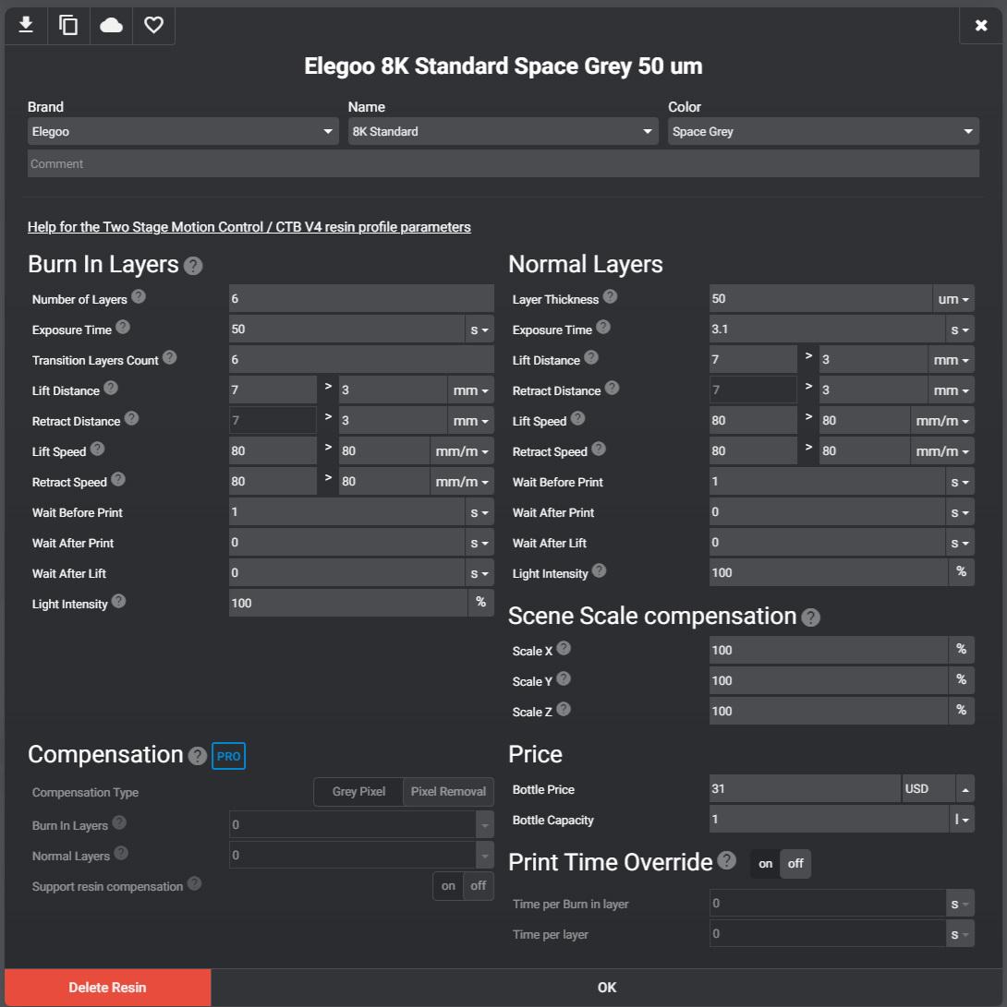Click help icon beside Normal Layers Retract Distance
Screen dimensions: 1007x1007
click(x=613, y=388)
